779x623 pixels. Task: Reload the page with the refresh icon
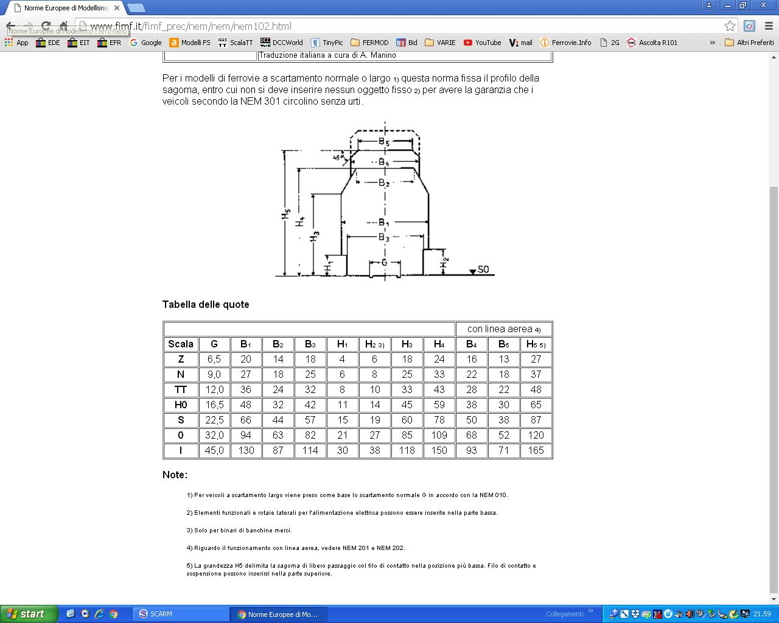[x=46, y=26]
